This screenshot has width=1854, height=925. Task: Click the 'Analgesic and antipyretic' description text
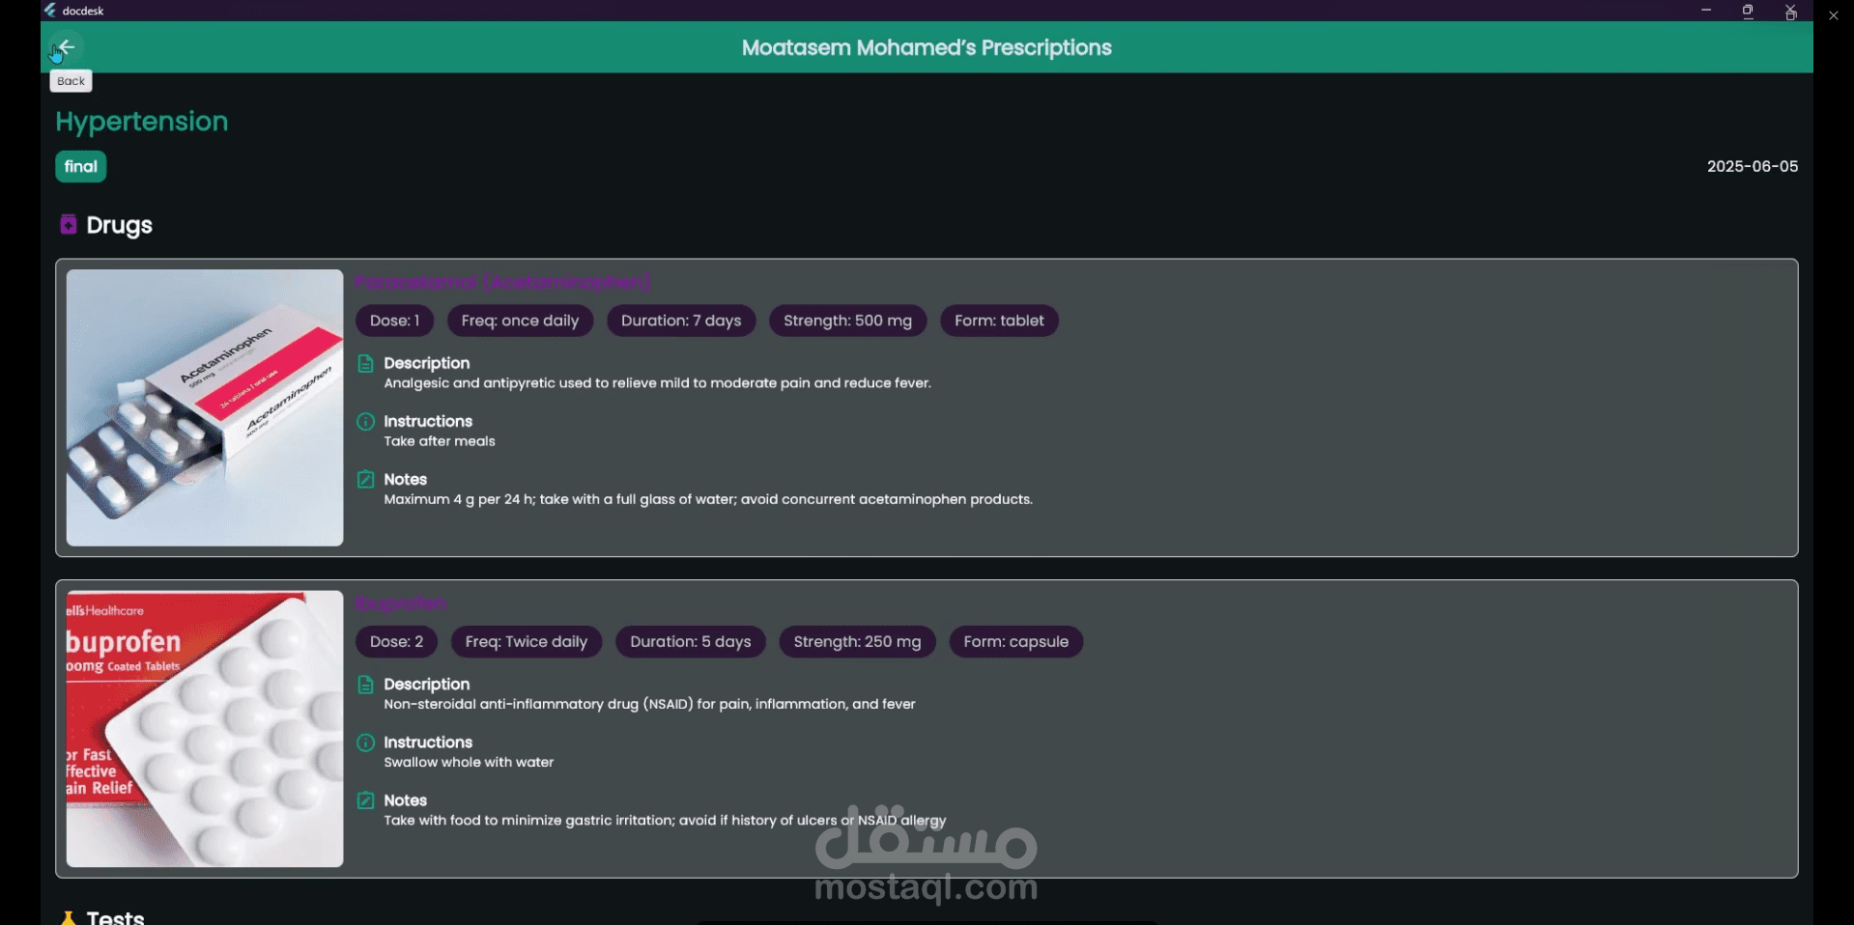657,383
